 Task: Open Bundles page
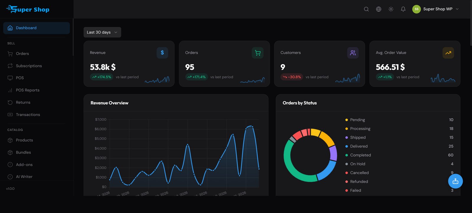coord(36,152)
